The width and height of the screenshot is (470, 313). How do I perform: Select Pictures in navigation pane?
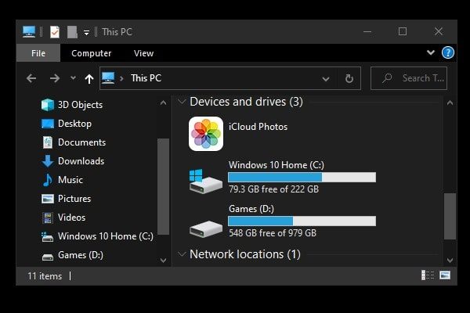[67, 199]
